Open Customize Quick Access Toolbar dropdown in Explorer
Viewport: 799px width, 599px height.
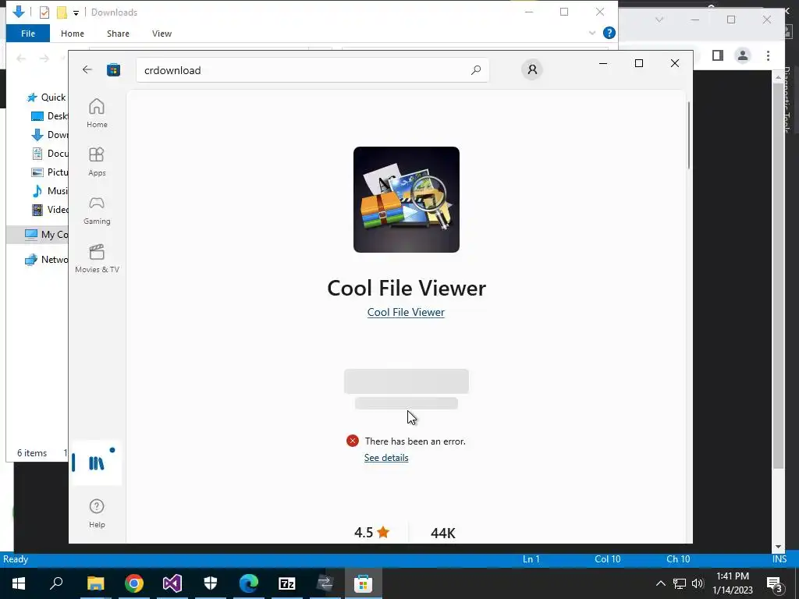[76, 12]
